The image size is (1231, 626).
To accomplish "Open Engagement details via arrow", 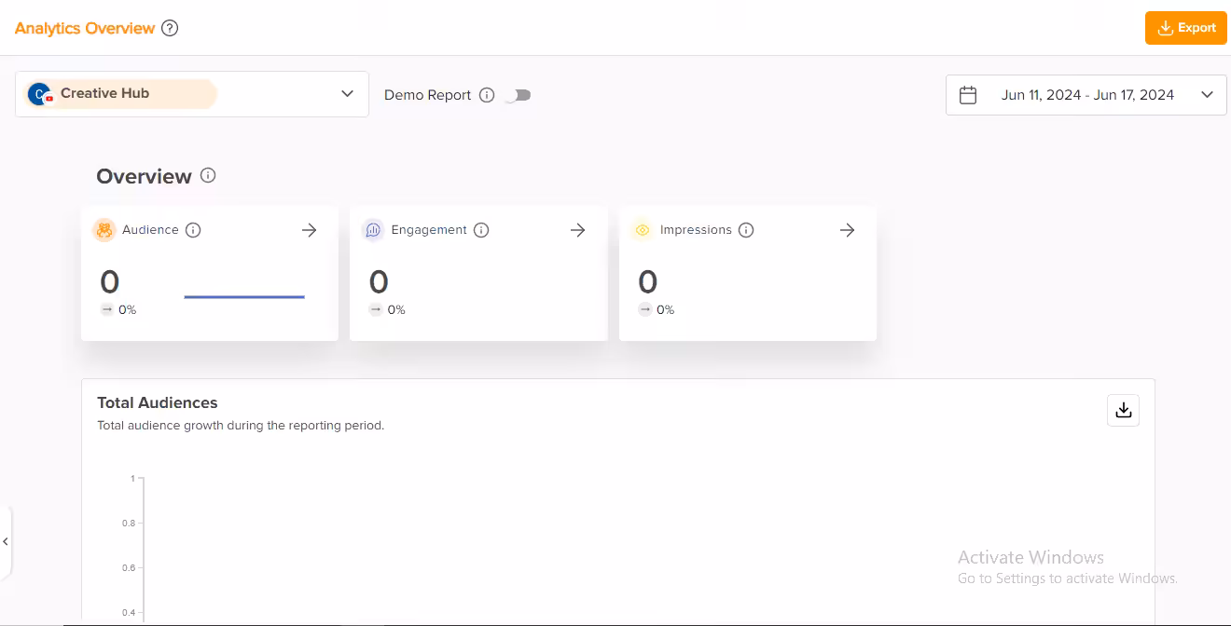I will tap(578, 230).
